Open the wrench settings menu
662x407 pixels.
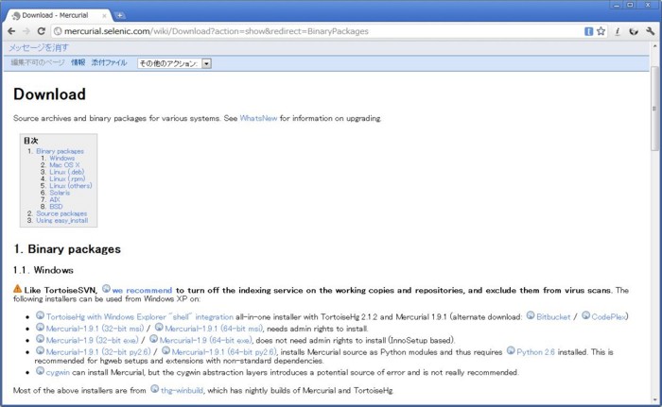click(651, 31)
